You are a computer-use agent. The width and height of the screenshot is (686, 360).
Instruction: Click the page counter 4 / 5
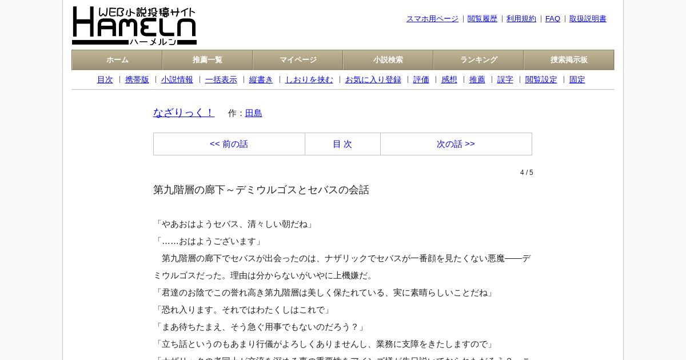[527, 173]
